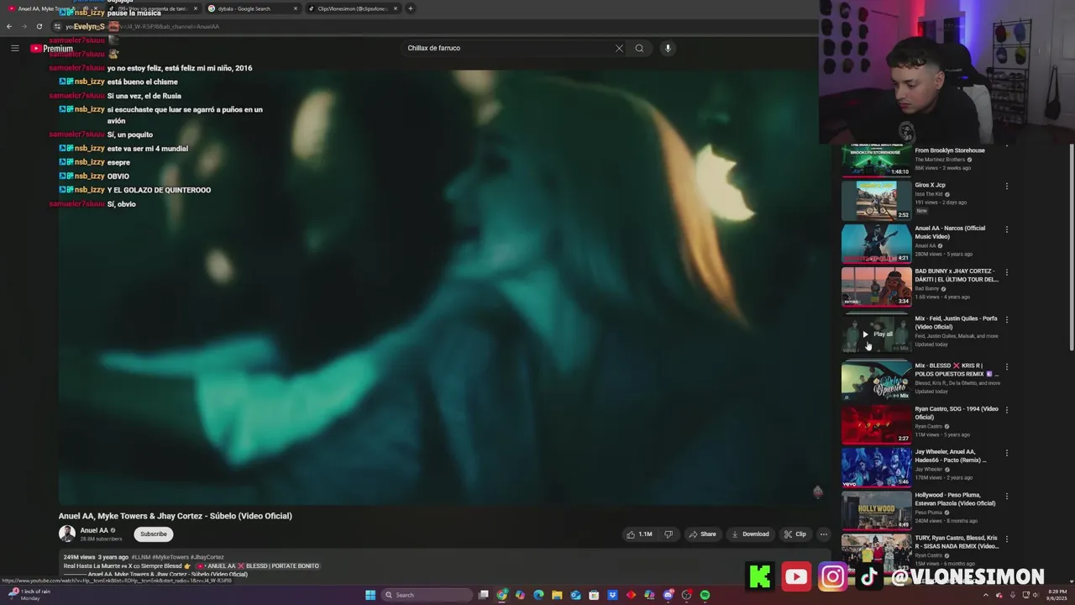Show hidden system tray icons chevron
Image resolution: width=1075 pixels, height=605 pixels.
(x=986, y=595)
